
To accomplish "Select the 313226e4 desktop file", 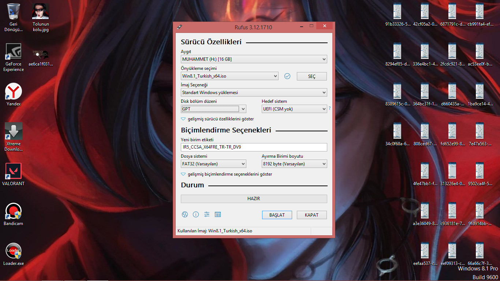I will pos(452,175).
